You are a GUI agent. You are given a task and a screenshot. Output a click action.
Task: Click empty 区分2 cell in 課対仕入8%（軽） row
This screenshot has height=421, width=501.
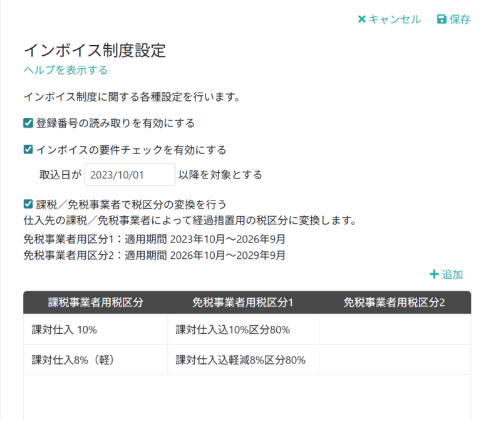tap(395, 360)
